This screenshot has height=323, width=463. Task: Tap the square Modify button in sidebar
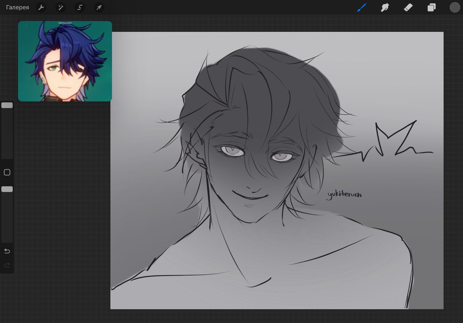pos(7,172)
